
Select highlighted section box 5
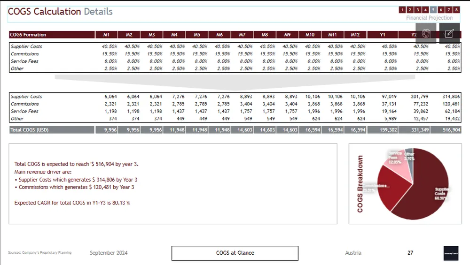pyautogui.click(x=433, y=10)
